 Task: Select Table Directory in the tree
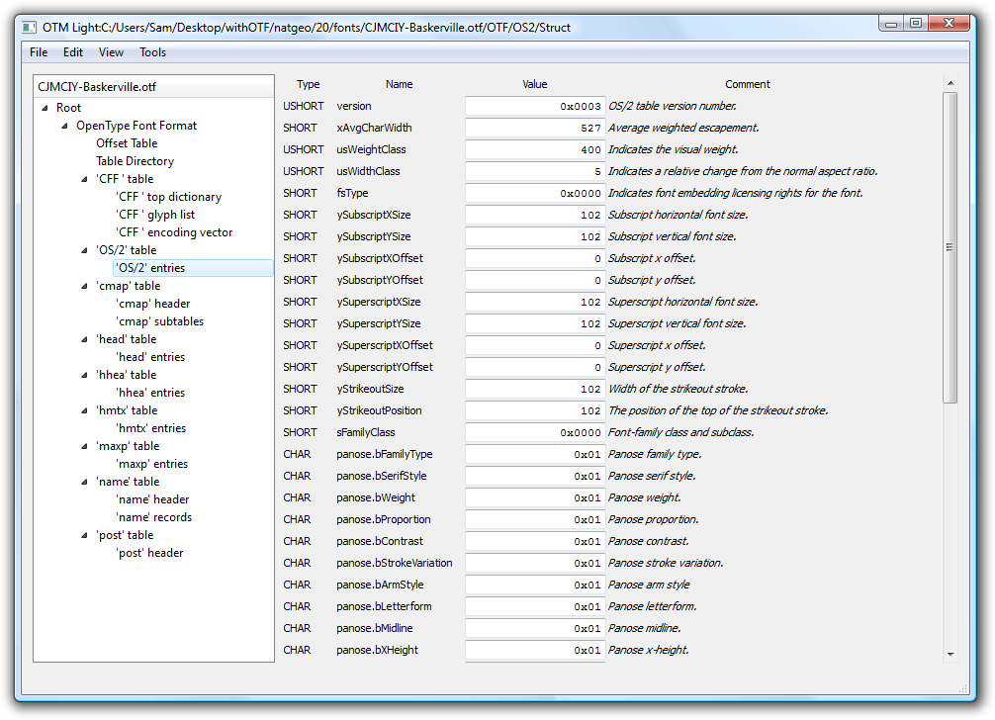click(x=135, y=161)
